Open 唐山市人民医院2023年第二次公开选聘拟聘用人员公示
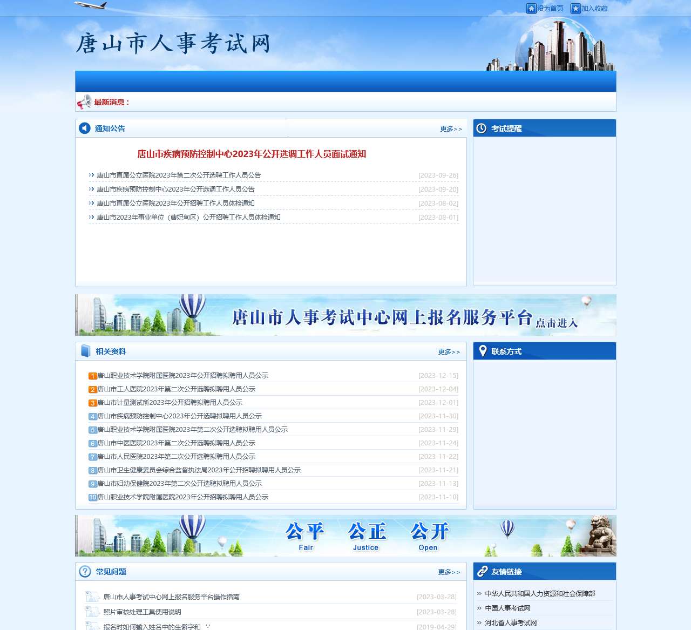The height and width of the screenshot is (630, 691). click(x=177, y=456)
